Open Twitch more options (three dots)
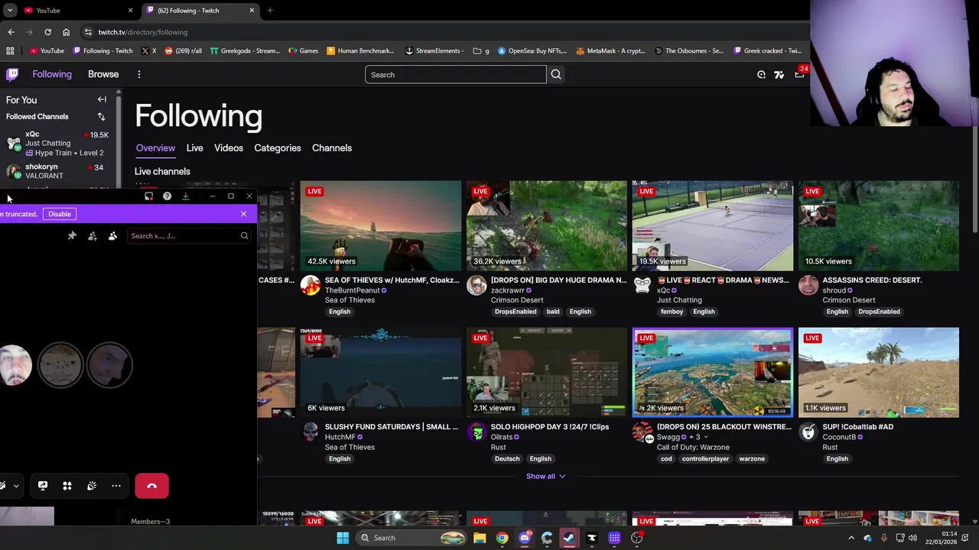This screenshot has height=550, width=979. tap(139, 74)
